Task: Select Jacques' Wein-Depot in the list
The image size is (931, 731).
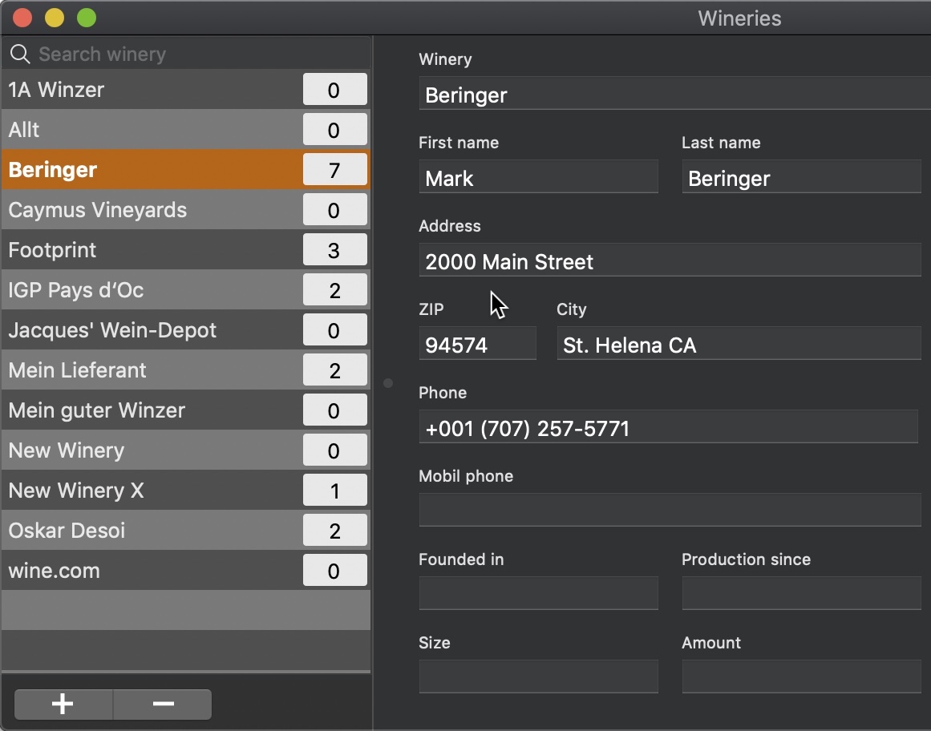Action: [x=186, y=330]
